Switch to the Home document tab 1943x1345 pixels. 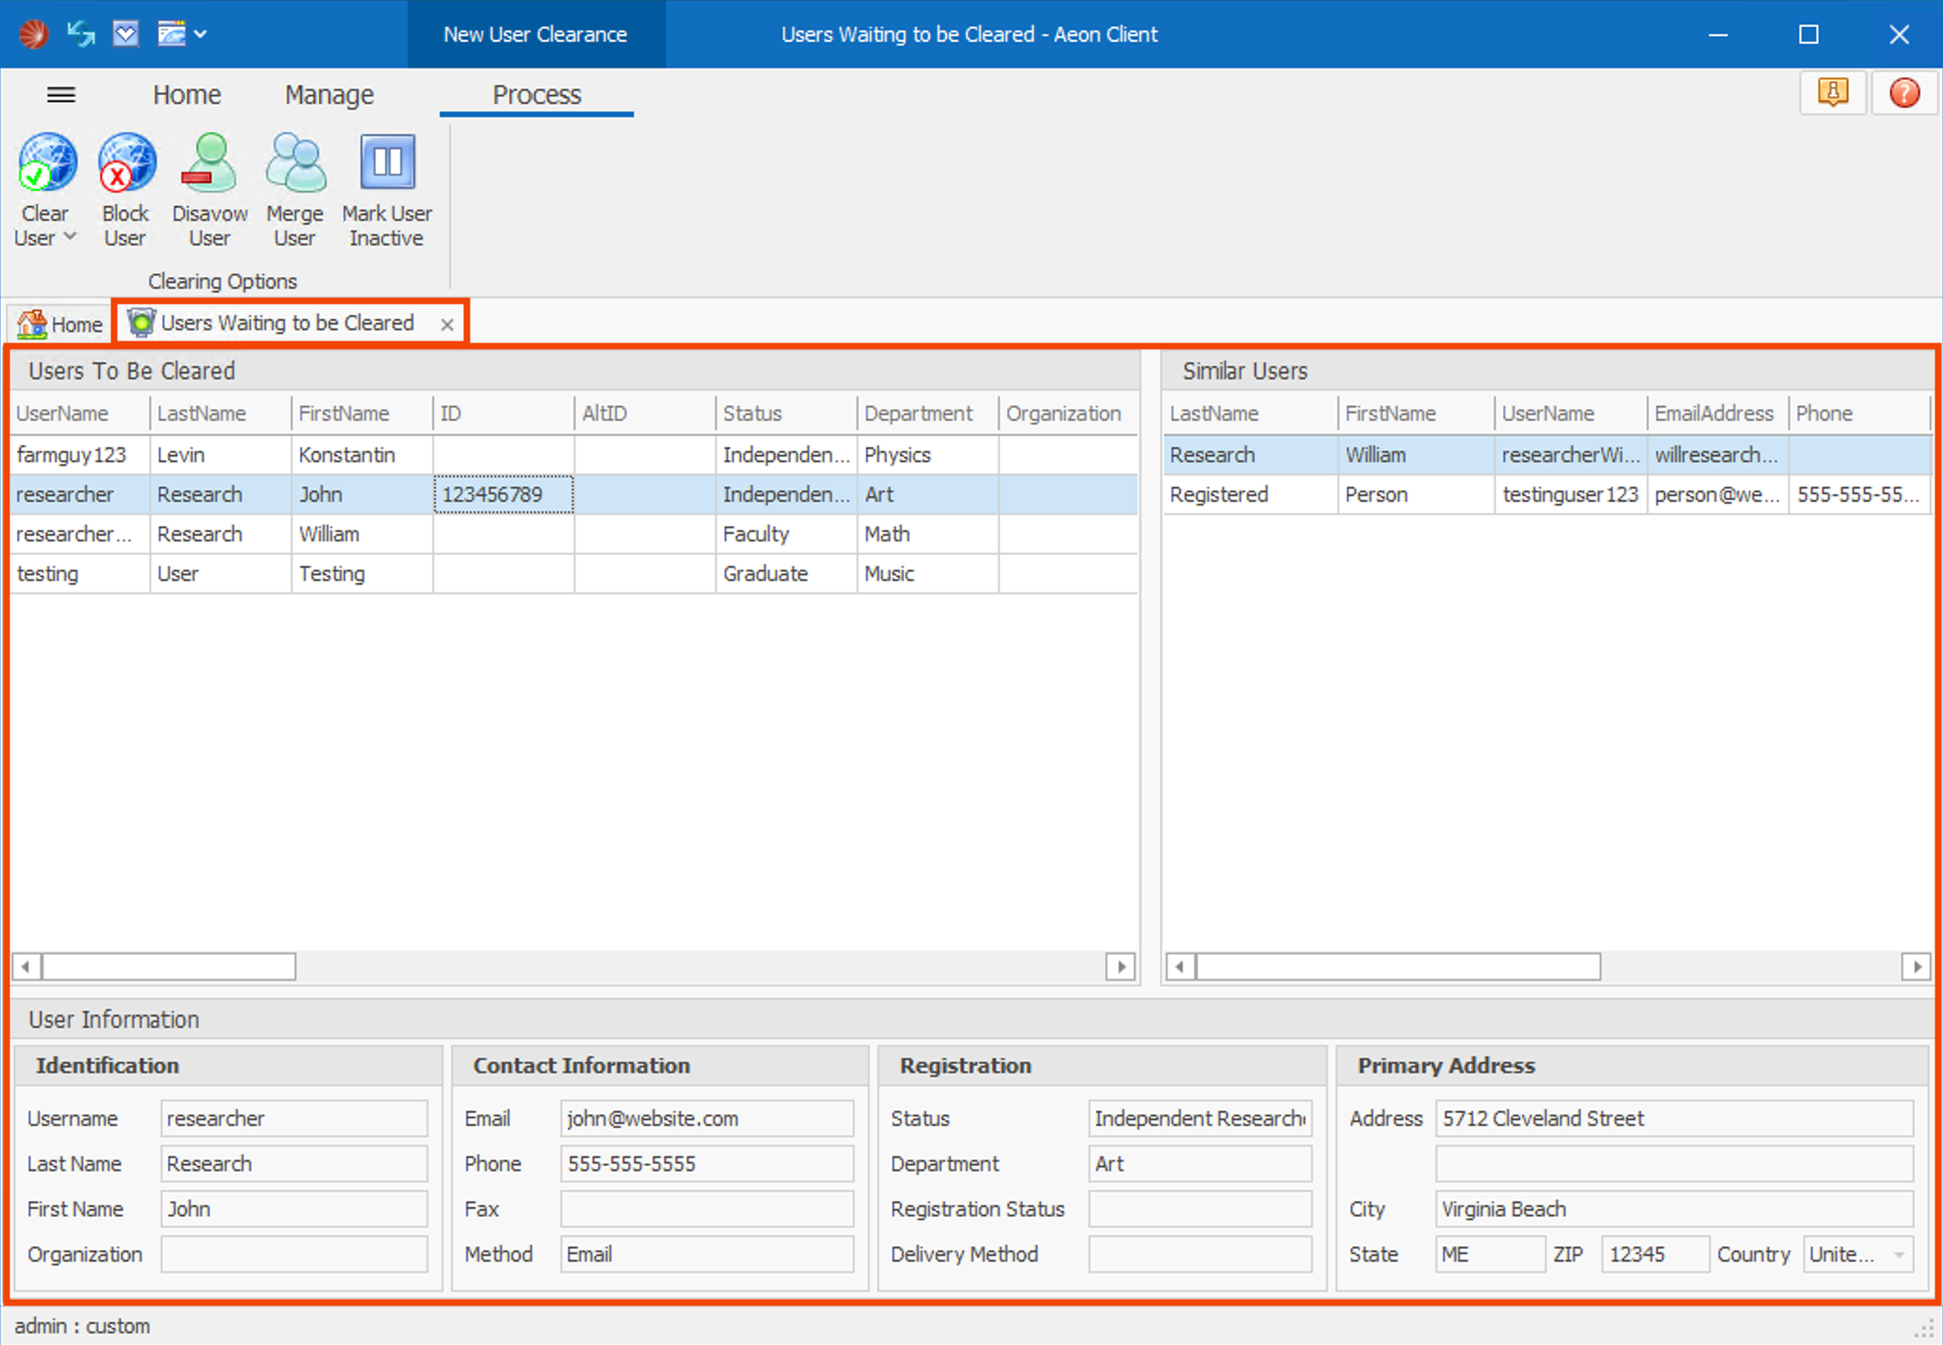point(60,324)
